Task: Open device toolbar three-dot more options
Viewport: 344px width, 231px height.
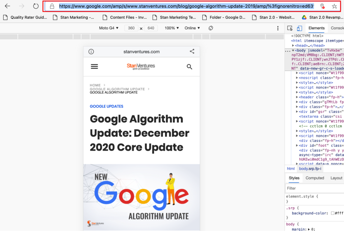Action: (x=278, y=28)
